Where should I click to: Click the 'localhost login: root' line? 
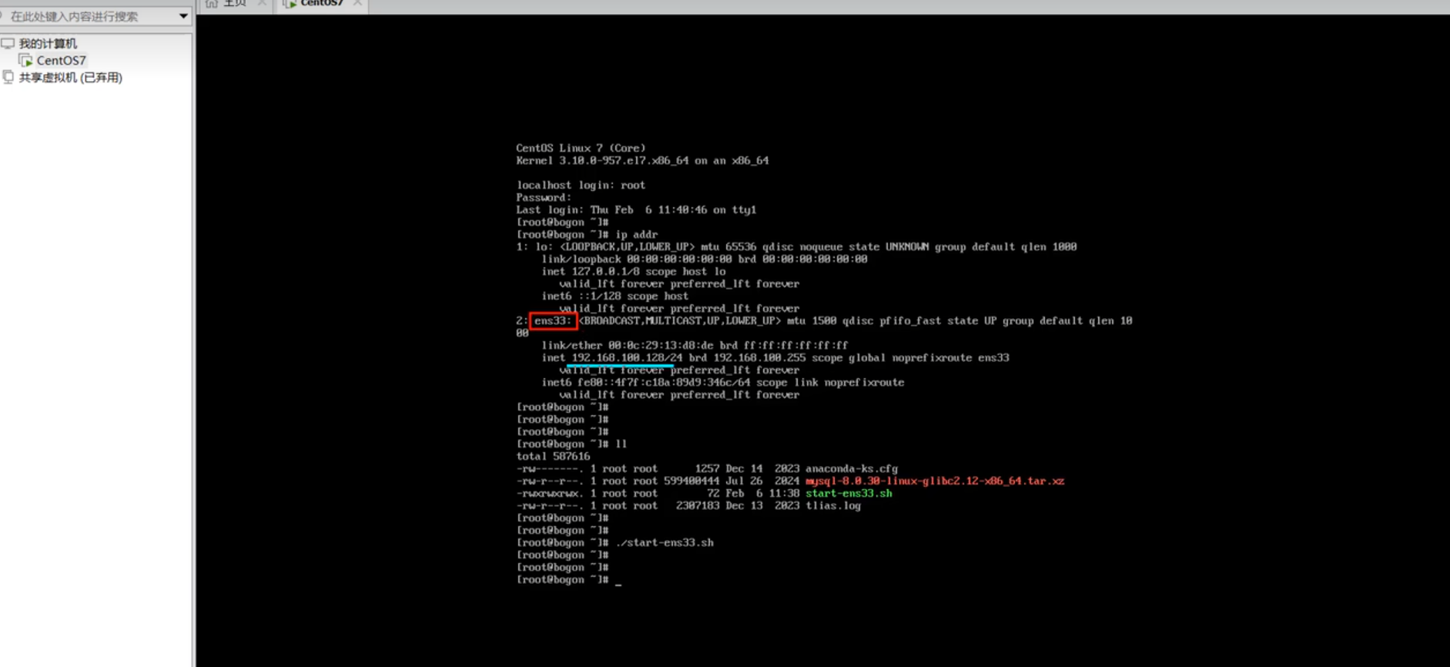(x=581, y=185)
